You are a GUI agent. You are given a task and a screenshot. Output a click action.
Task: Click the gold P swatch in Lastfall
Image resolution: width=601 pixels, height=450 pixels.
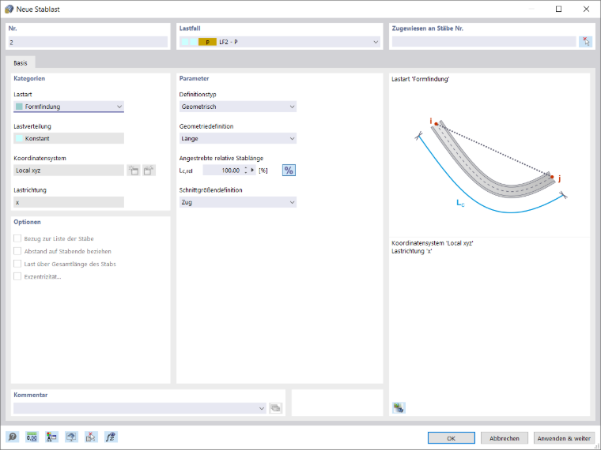[x=207, y=42]
